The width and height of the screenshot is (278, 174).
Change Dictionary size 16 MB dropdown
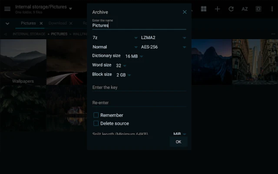pyautogui.click(x=134, y=56)
